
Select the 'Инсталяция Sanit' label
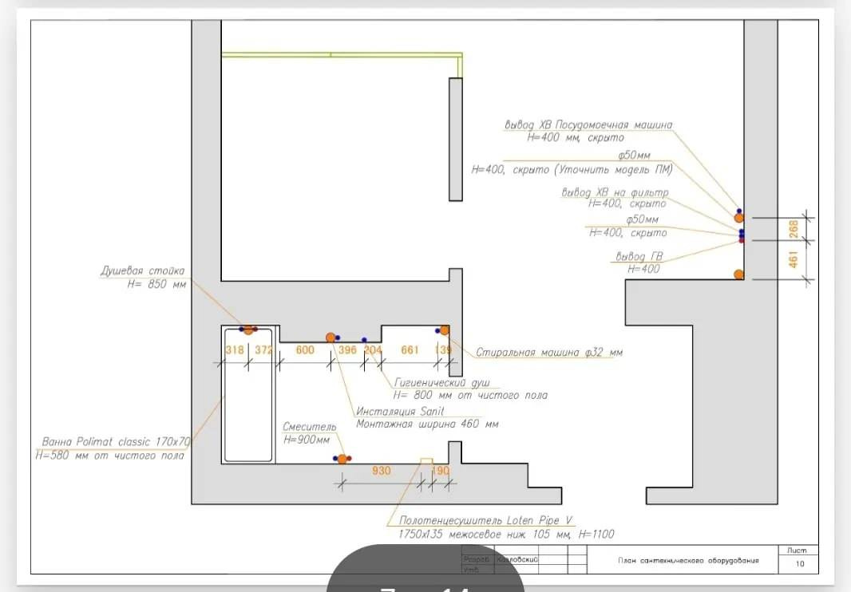pyautogui.click(x=399, y=412)
